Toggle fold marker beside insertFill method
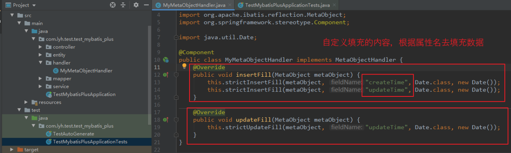Viewport: 511px width, 153px height. [x=176, y=75]
